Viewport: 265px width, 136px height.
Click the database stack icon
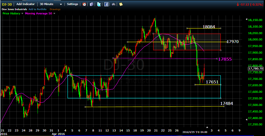[x=92, y=4]
